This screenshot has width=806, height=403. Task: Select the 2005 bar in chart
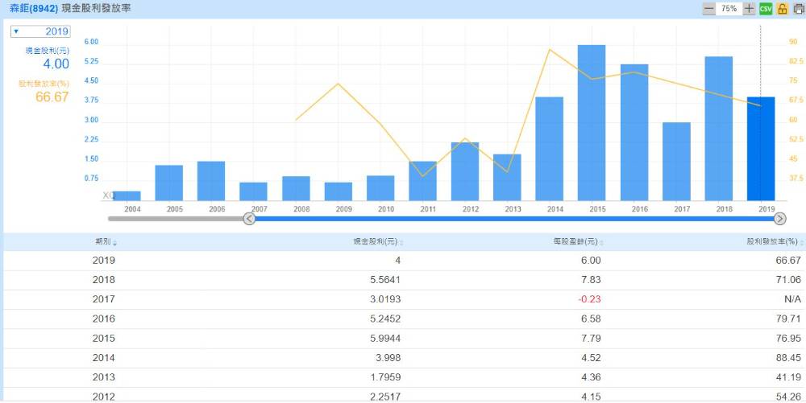[x=168, y=183]
